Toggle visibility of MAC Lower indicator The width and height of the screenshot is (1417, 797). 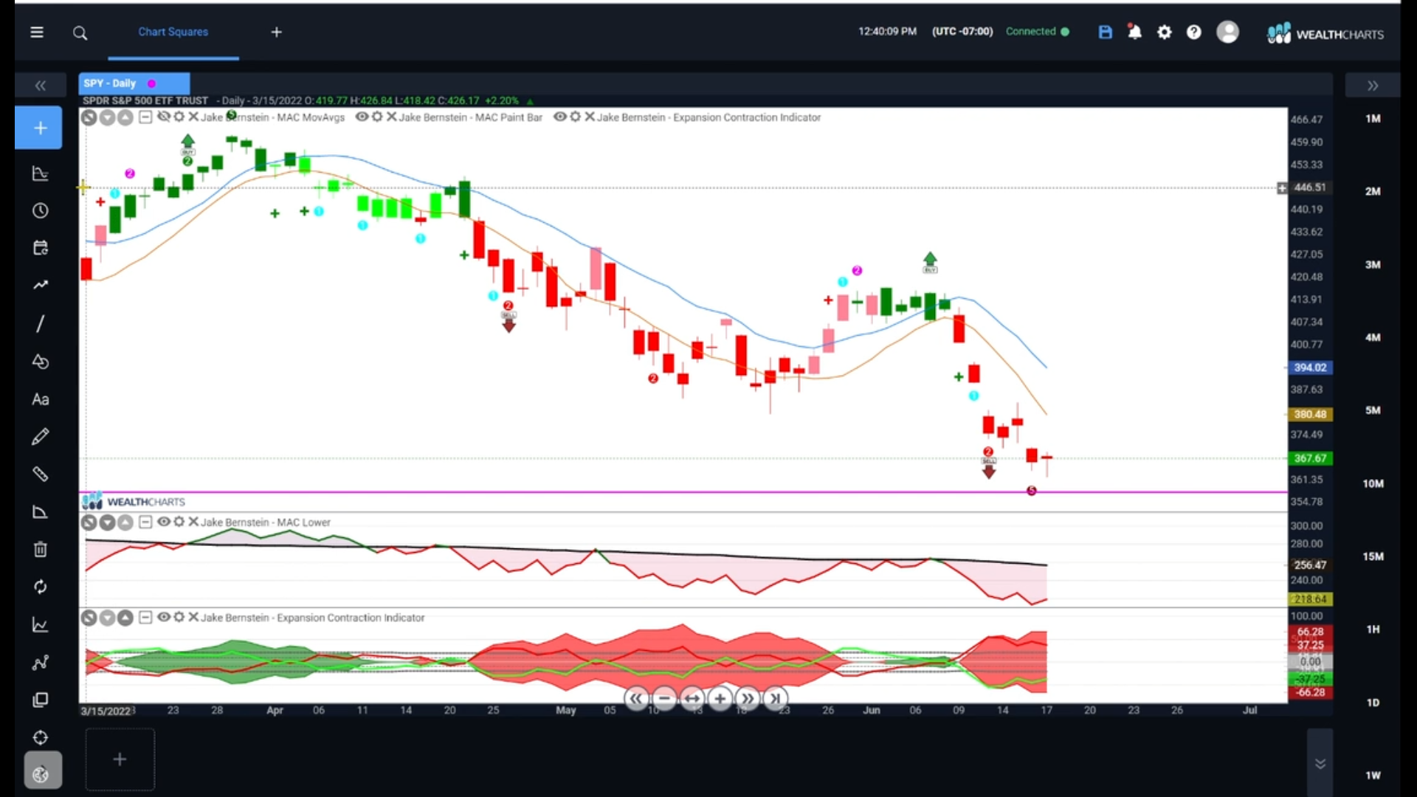point(164,522)
